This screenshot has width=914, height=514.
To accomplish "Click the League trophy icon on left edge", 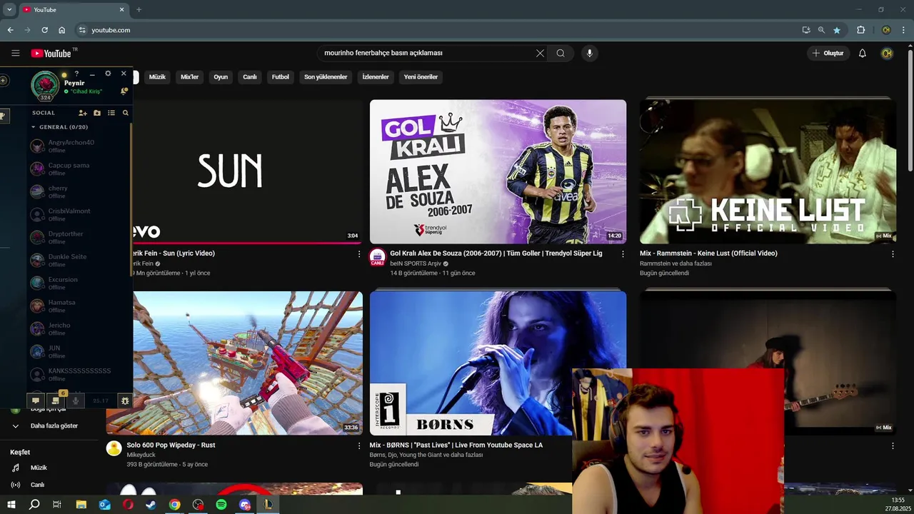I will pos(3,116).
